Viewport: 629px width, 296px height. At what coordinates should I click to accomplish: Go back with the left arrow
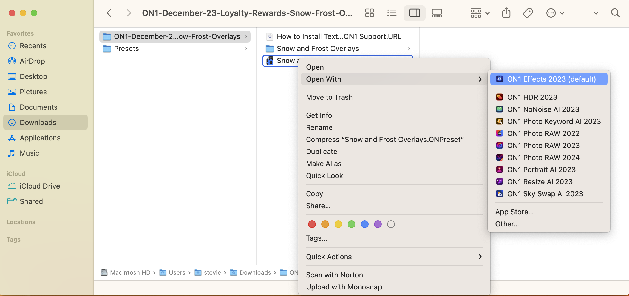[109, 13]
